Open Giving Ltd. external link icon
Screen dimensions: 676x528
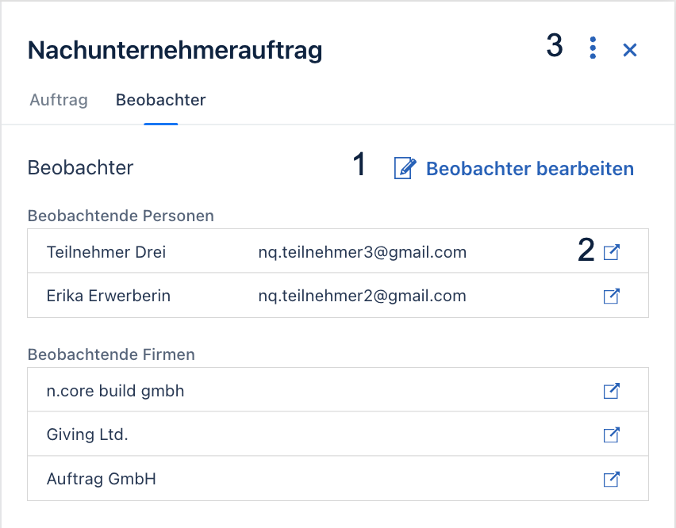click(611, 435)
